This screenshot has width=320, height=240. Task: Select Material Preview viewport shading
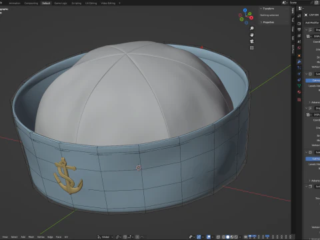tap(232, 237)
